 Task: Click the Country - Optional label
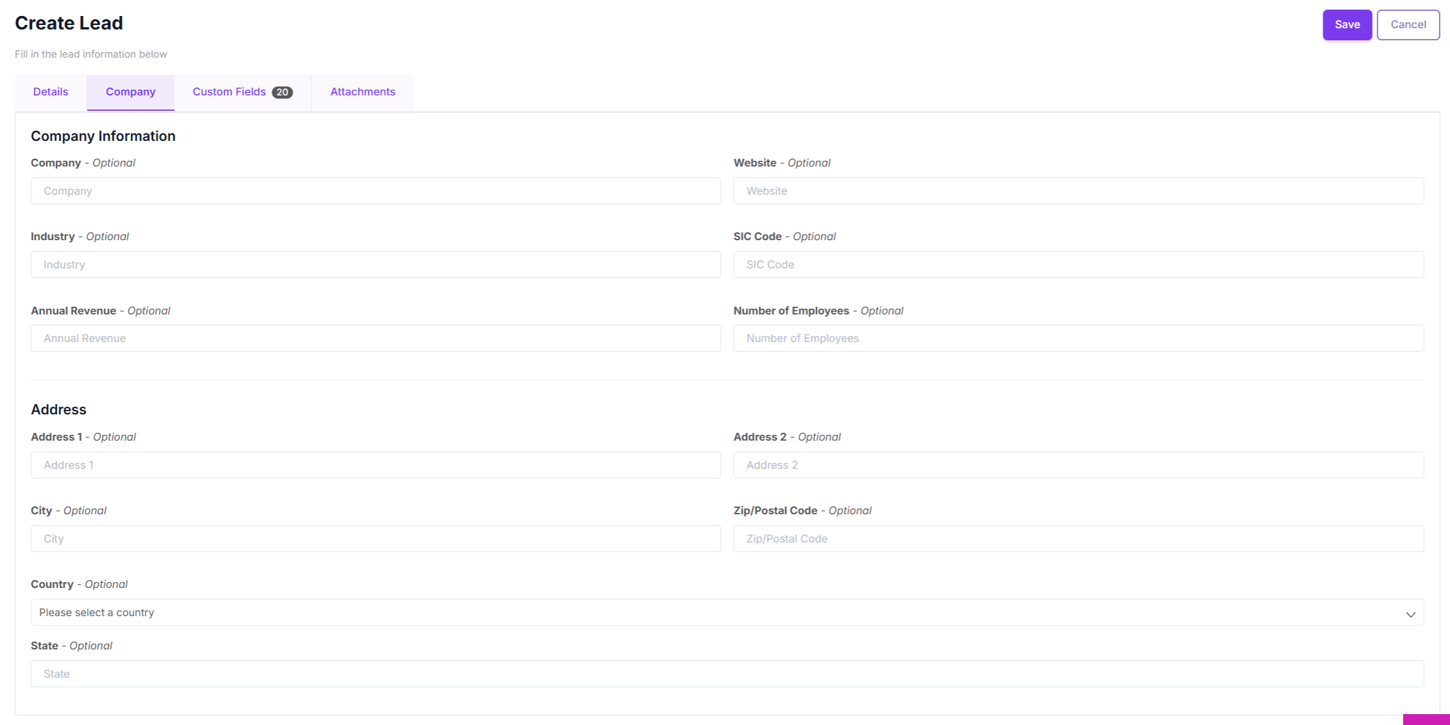(79, 584)
